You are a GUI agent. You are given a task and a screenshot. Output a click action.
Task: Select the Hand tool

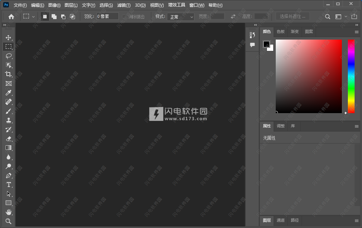[8, 212]
